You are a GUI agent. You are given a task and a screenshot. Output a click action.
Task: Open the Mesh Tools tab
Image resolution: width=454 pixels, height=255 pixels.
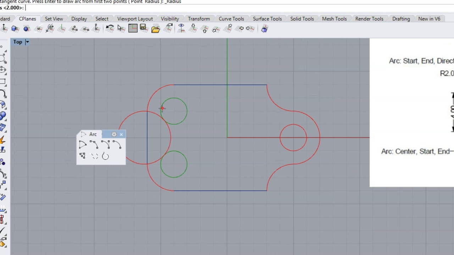tap(334, 19)
